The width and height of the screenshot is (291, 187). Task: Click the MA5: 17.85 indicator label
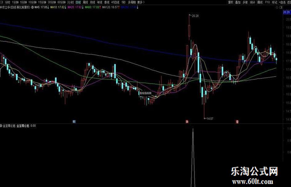(42, 7)
